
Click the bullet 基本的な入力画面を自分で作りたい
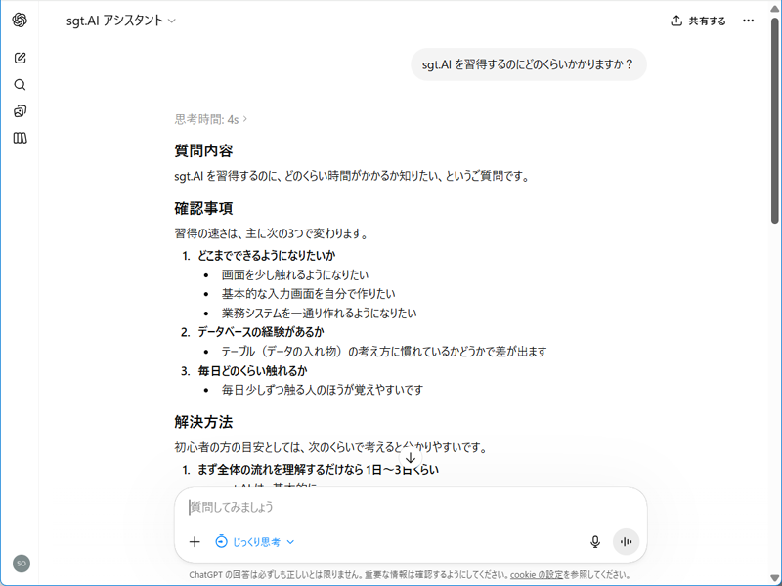(x=308, y=294)
